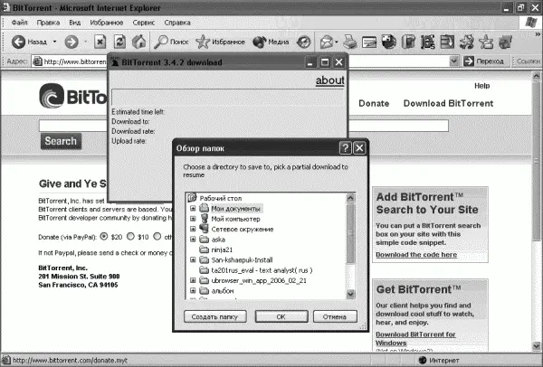Click the Search button on the web page
This screenshot has width=543, height=367.
tap(61, 141)
